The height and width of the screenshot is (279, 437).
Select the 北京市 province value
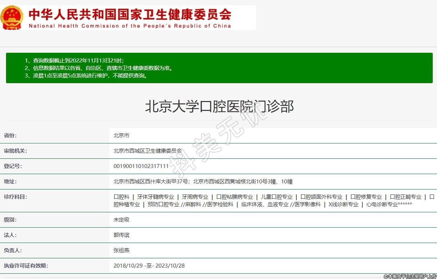[121, 136]
